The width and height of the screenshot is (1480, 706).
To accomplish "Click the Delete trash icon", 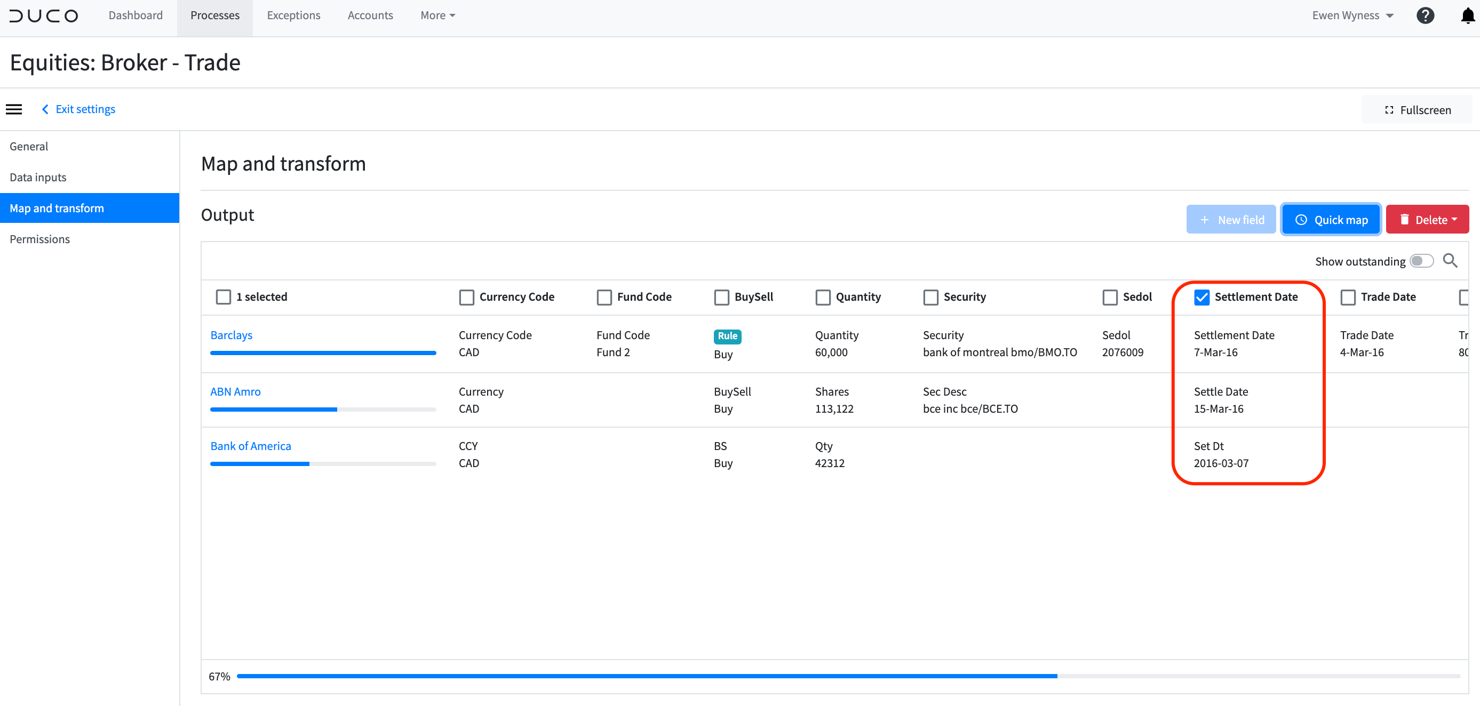I will point(1405,220).
